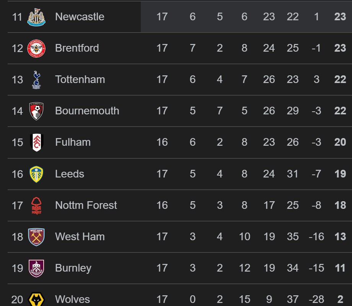Open the Leeds team link
The image size is (352, 306).
[x=70, y=174]
